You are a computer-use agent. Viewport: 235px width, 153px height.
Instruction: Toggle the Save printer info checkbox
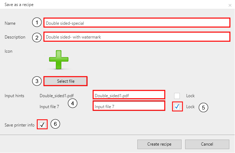point(42,124)
